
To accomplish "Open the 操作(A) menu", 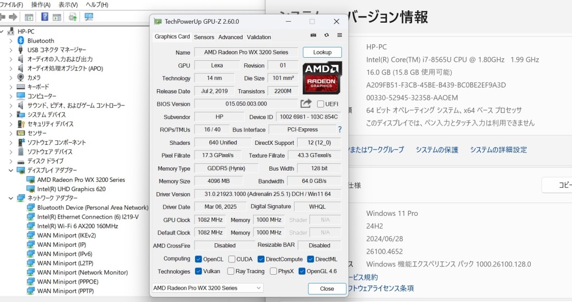I will coord(41,5).
